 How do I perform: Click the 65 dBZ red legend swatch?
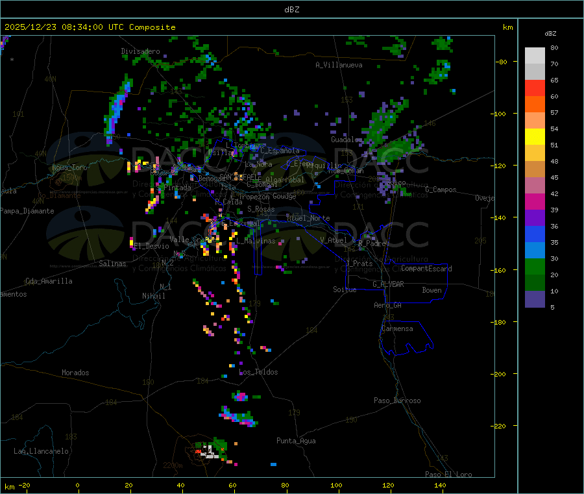(535, 88)
